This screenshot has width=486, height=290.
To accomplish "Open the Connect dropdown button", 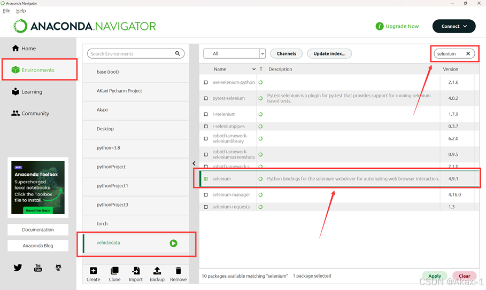I will tap(454, 26).
